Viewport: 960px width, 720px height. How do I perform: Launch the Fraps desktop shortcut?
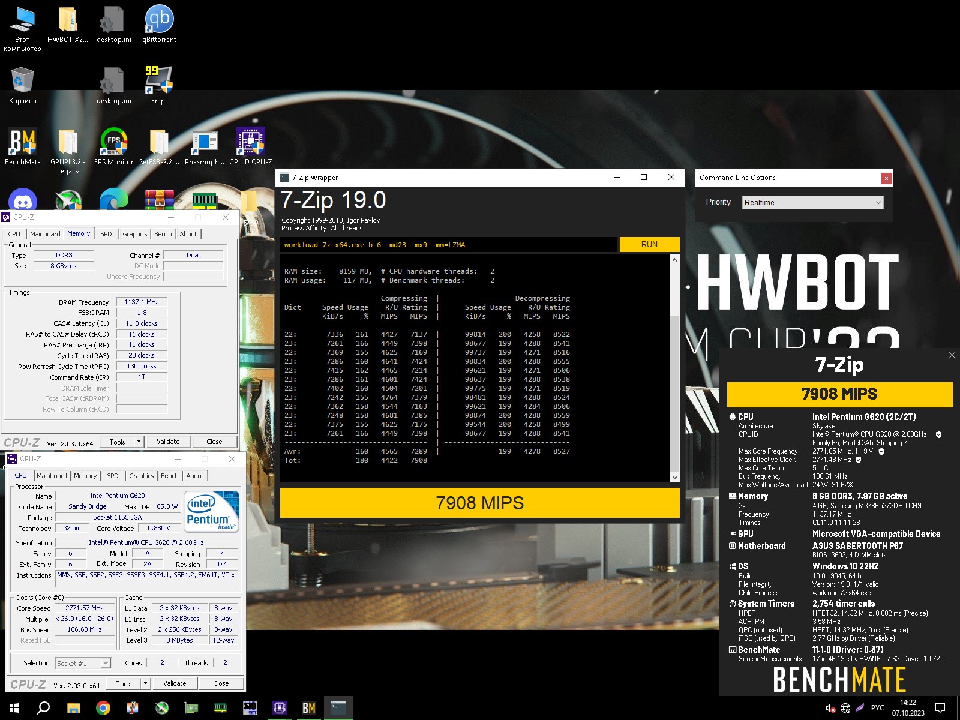(x=159, y=85)
